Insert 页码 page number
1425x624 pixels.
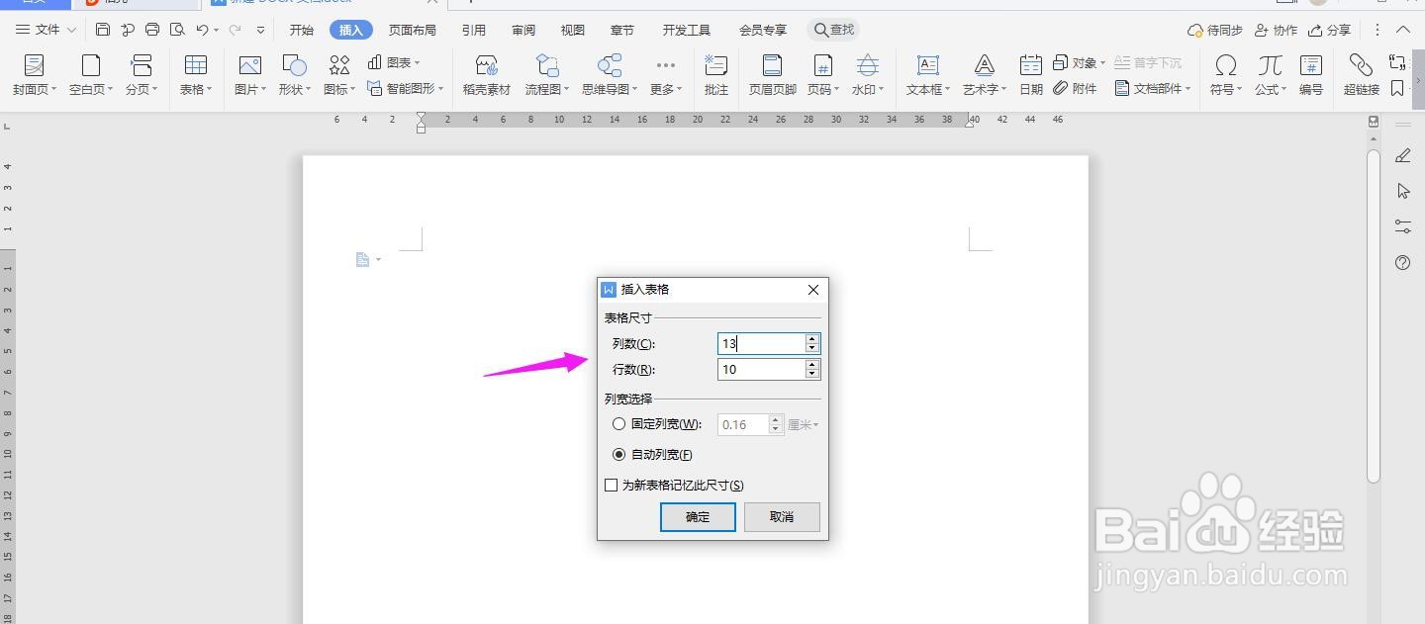(x=822, y=75)
